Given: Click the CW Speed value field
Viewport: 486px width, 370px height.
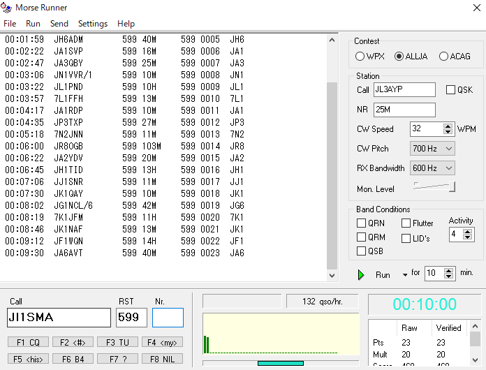Looking at the screenshot, I should [x=427, y=129].
